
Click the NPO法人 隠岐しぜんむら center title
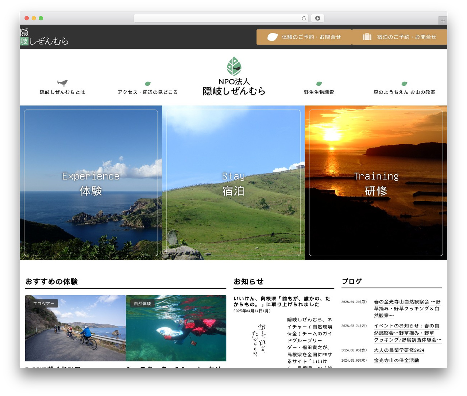coord(234,87)
